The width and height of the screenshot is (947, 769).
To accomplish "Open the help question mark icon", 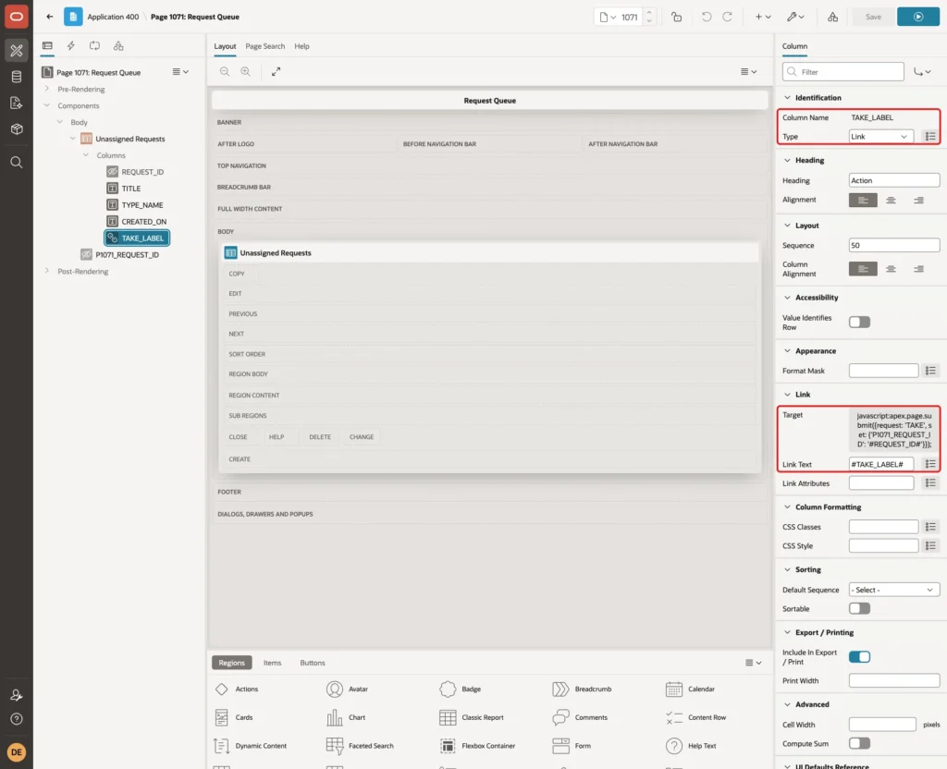I will (x=17, y=719).
